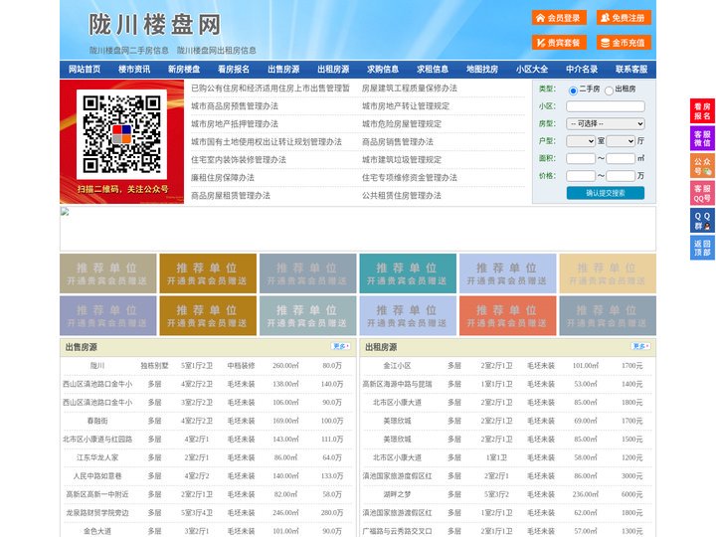Open the 城市建筑垃圾管理规定 article link

pyautogui.click(x=402, y=160)
